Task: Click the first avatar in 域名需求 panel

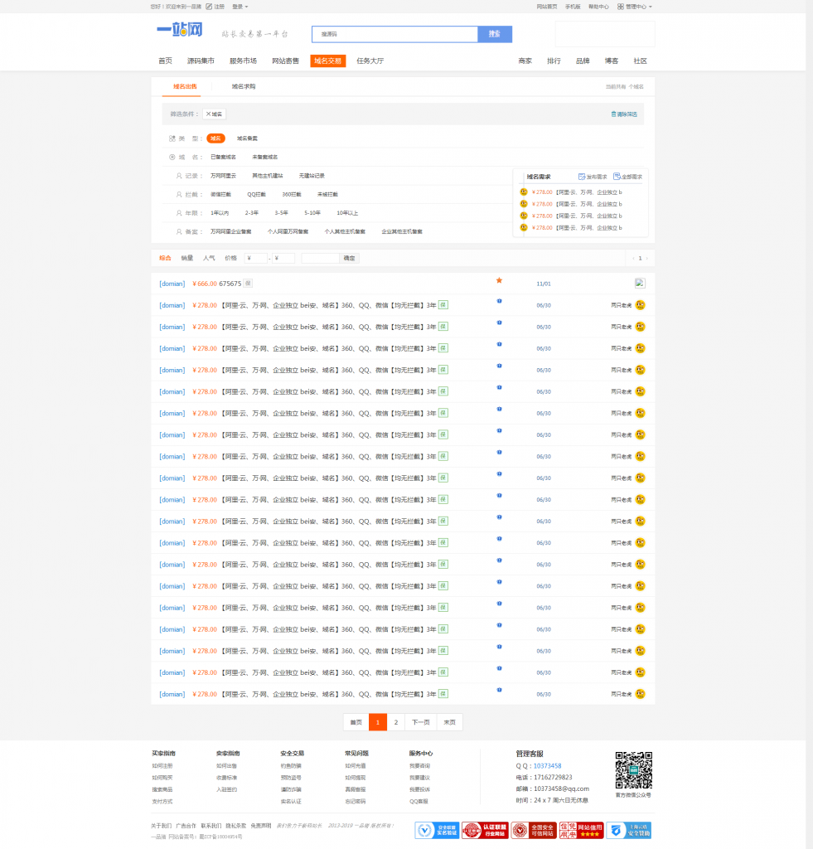Action: [524, 192]
